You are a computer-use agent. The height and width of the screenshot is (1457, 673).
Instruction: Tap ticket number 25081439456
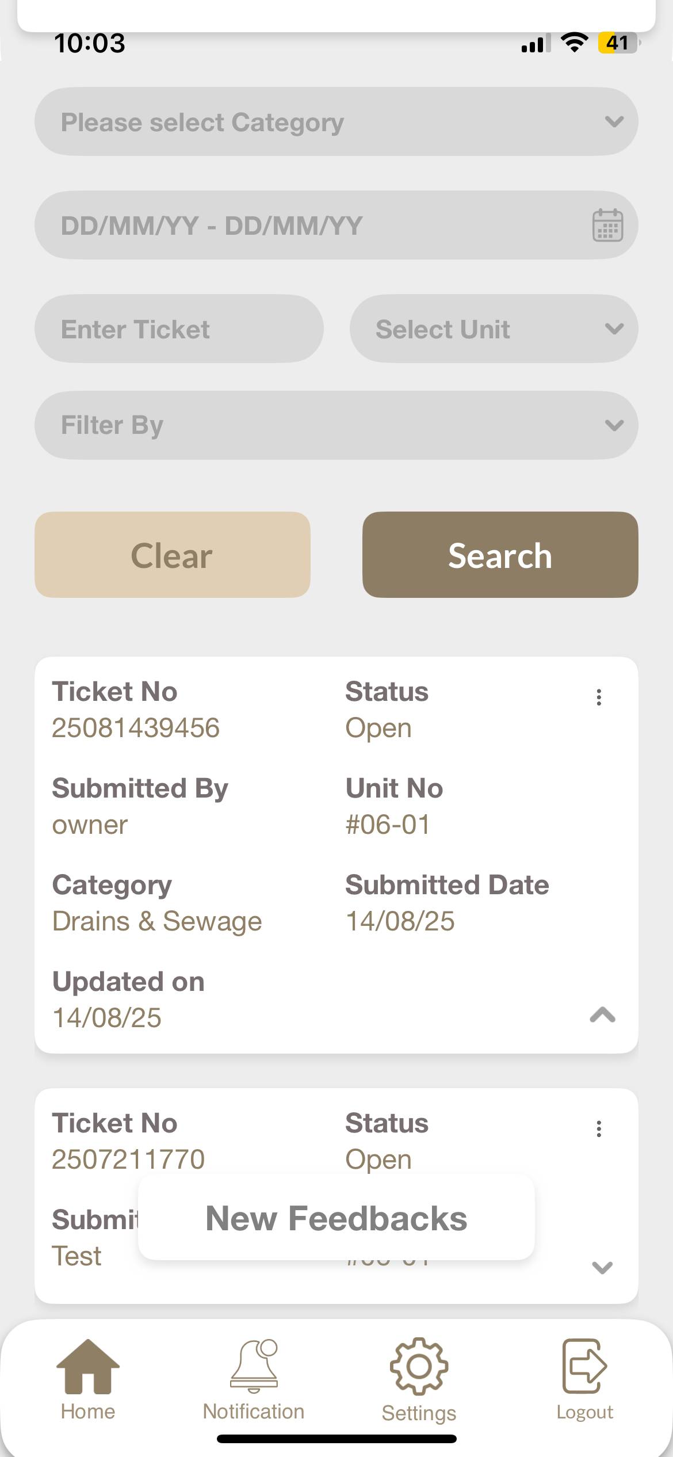136,728
